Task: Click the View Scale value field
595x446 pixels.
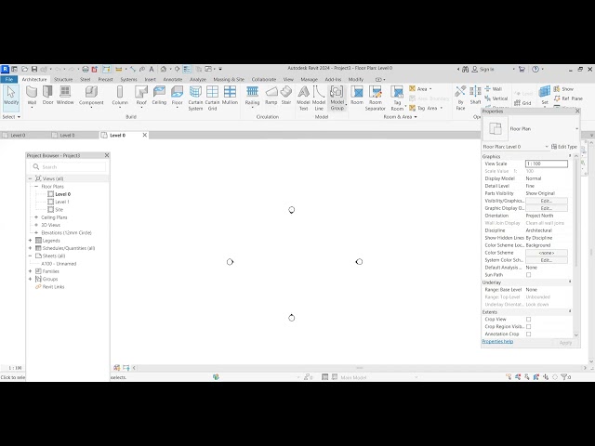Action: point(547,164)
